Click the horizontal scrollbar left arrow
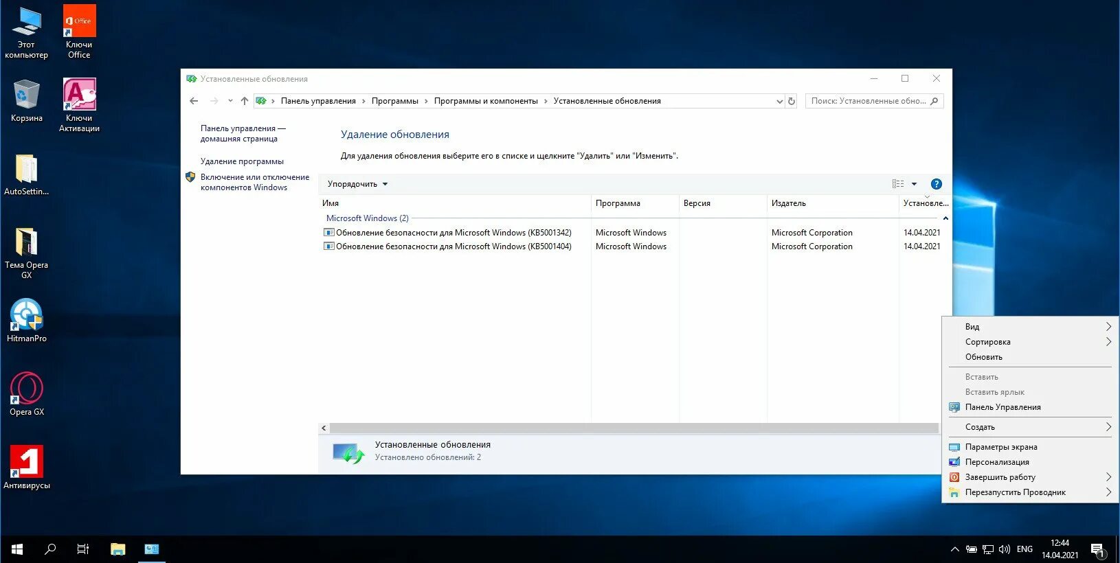Viewport: 1120px width, 563px height. click(324, 428)
